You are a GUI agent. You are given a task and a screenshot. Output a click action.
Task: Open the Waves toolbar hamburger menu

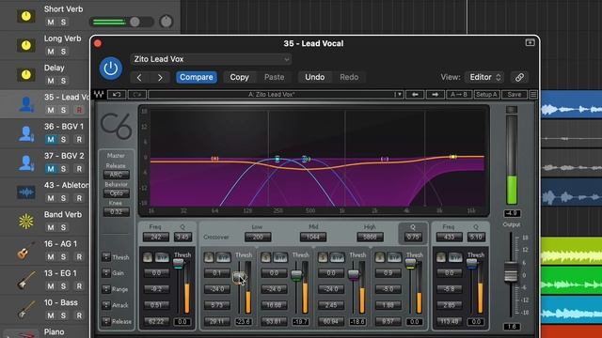(533, 94)
